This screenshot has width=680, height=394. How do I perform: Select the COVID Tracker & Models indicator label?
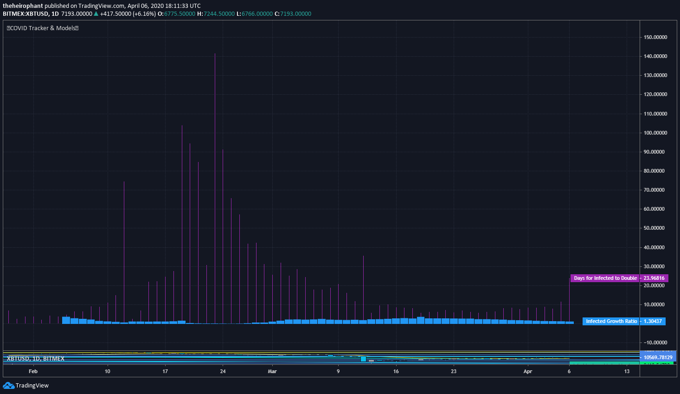(43, 28)
